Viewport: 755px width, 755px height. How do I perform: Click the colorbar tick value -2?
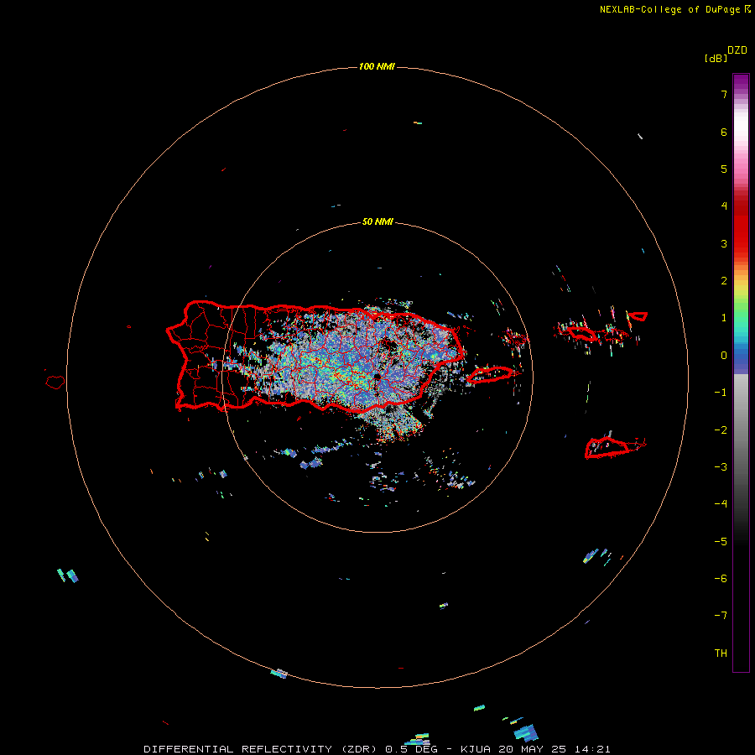tap(721, 430)
